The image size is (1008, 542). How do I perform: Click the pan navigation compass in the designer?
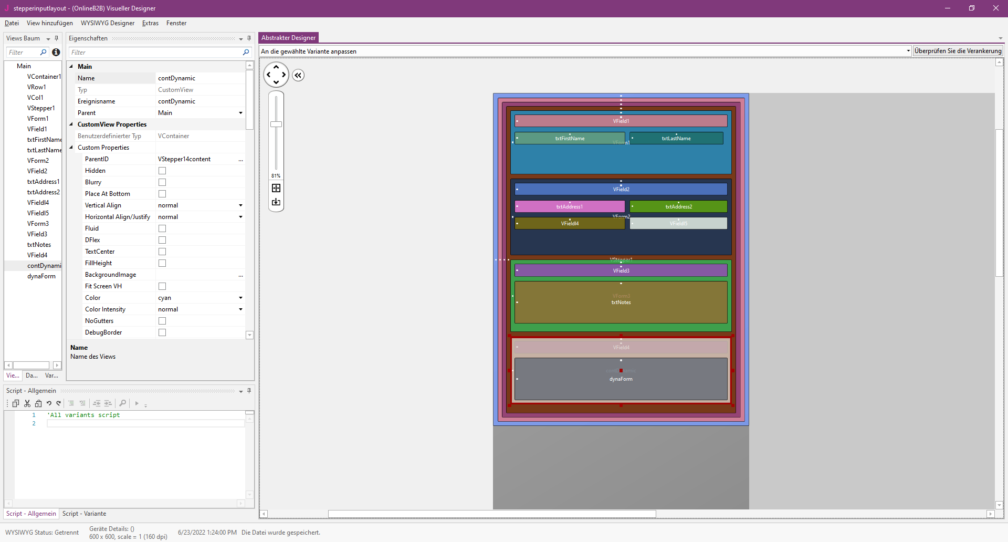[276, 75]
